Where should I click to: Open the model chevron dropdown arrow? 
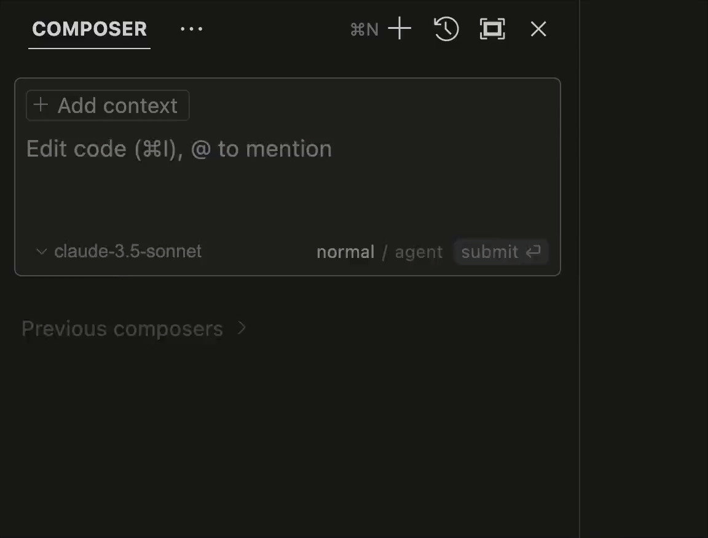click(41, 251)
